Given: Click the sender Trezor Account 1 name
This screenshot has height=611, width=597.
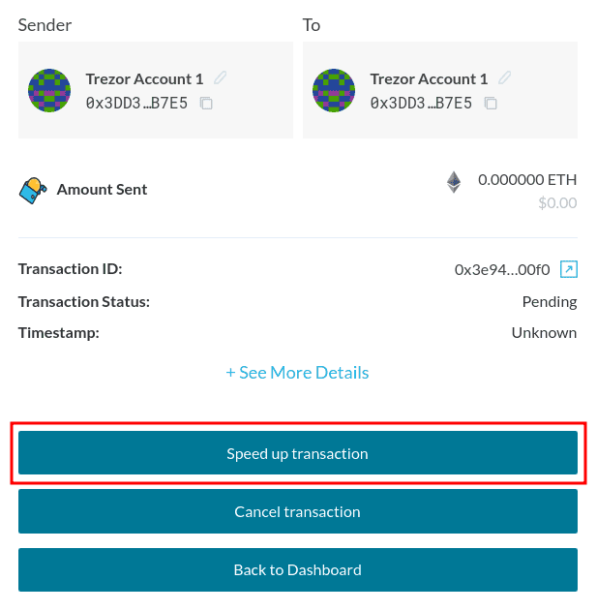Looking at the screenshot, I should (x=144, y=79).
